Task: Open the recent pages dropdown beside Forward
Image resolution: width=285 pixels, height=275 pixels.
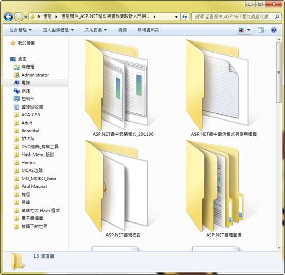Action: [26, 17]
